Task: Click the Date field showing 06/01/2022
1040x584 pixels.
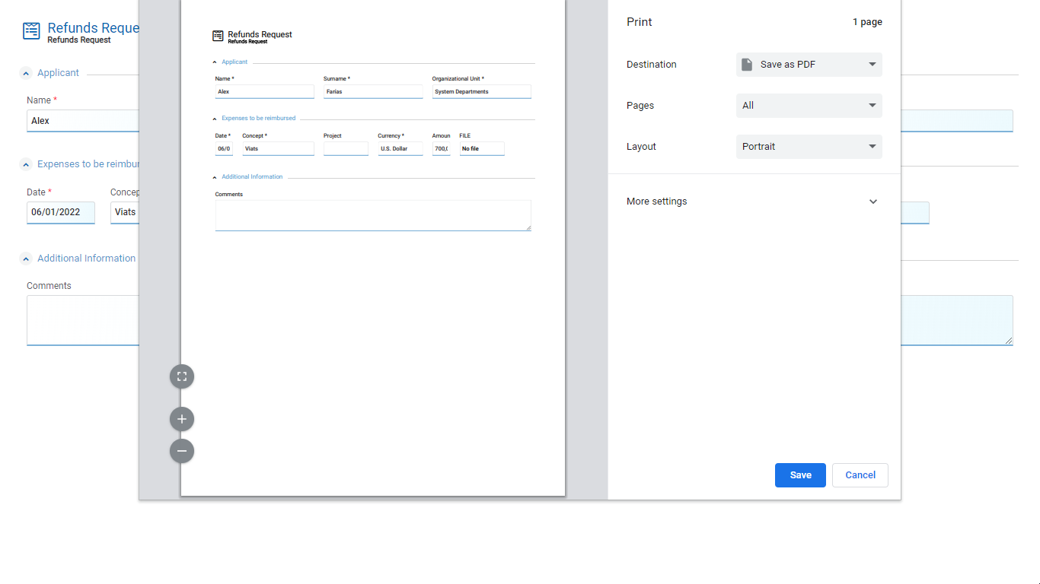Action: 60,212
